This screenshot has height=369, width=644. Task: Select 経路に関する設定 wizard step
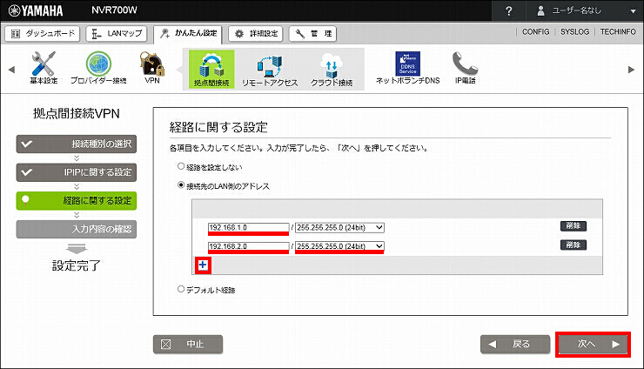(x=77, y=201)
